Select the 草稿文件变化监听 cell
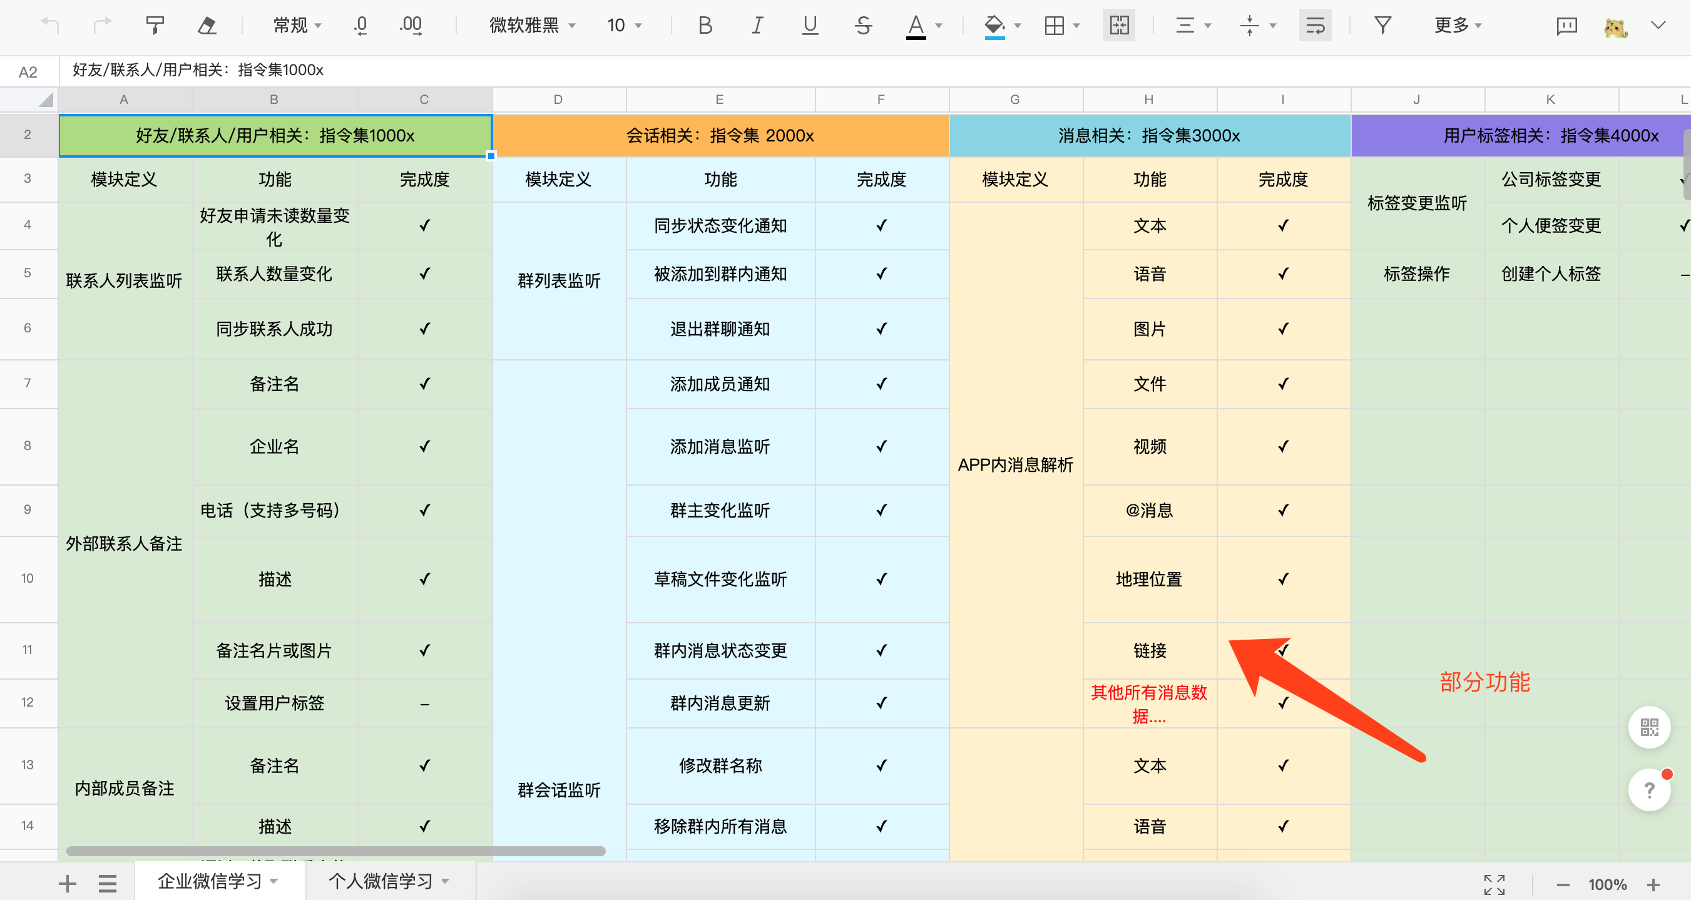Image resolution: width=1691 pixels, height=900 pixels. 720,580
